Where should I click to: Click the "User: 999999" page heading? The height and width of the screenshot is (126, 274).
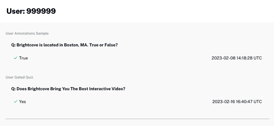point(31,11)
